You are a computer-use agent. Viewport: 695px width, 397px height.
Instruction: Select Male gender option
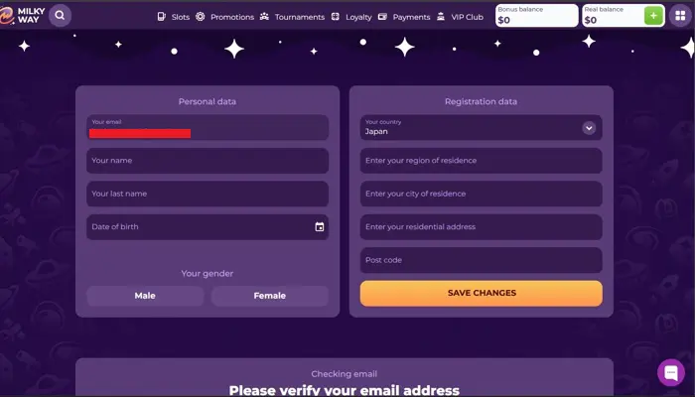pos(145,296)
